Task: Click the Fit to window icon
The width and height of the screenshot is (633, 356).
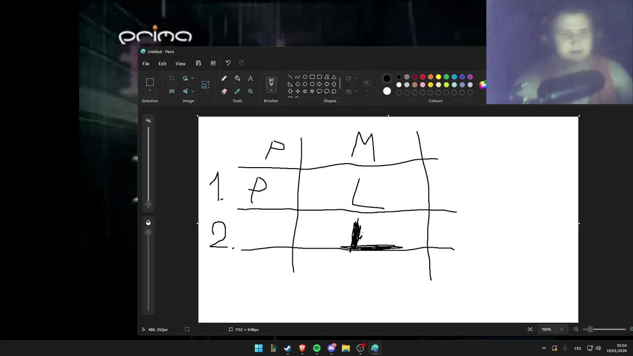Action: [530, 329]
